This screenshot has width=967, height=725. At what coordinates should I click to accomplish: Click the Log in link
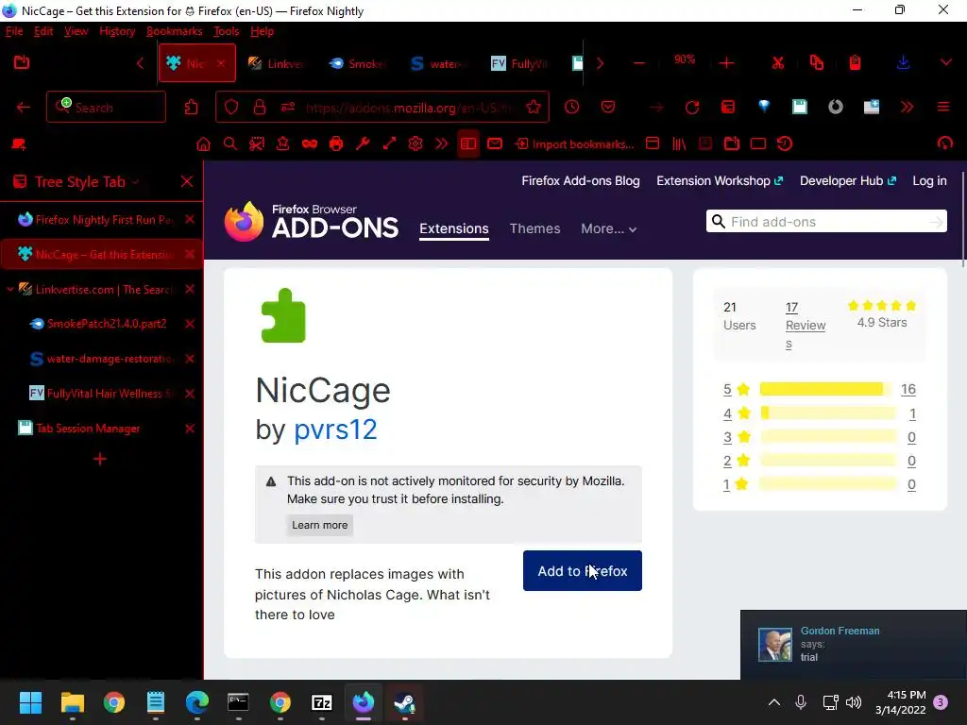click(x=929, y=180)
